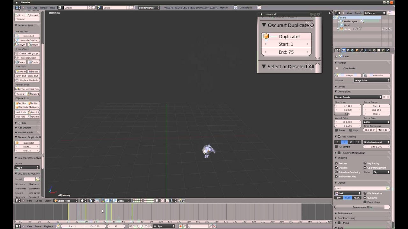Screen dimensions: 408x229
Task: Open the Texture properties checker icon
Action: (x=379, y=50)
